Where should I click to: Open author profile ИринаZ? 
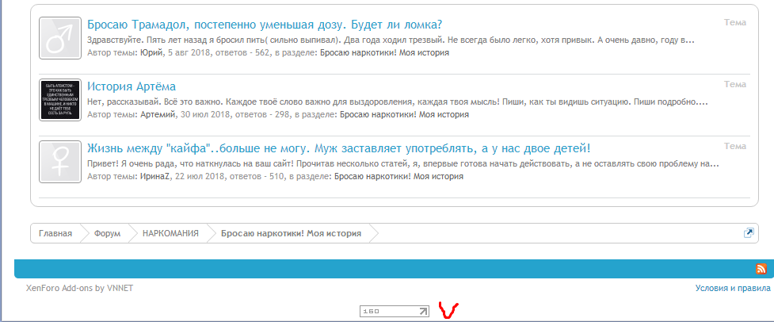tap(155, 176)
